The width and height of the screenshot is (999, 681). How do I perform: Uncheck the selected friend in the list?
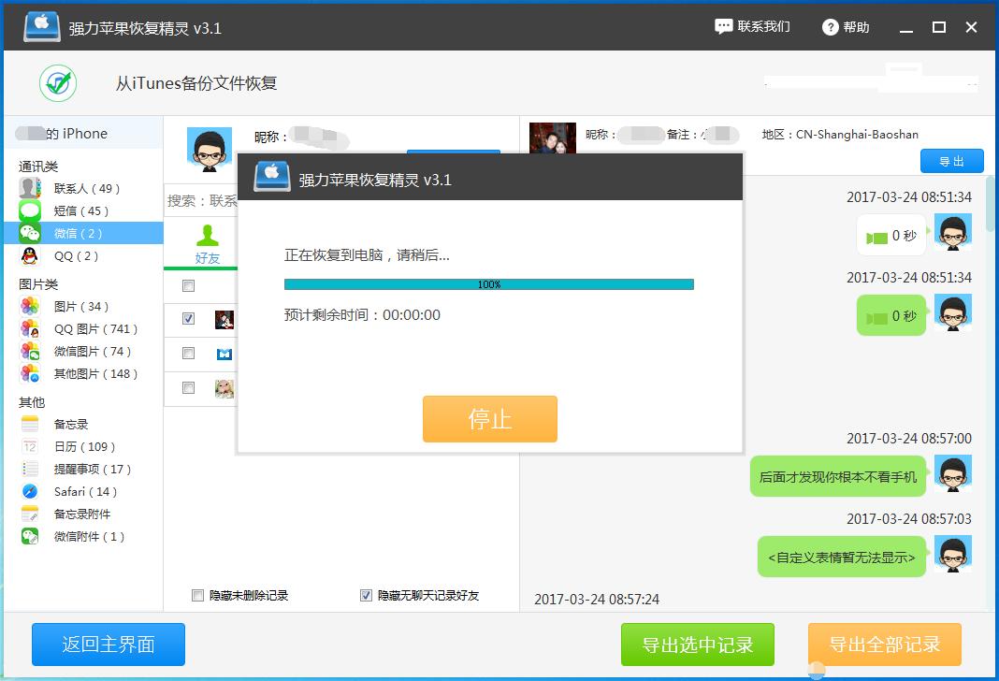(x=188, y=319)
